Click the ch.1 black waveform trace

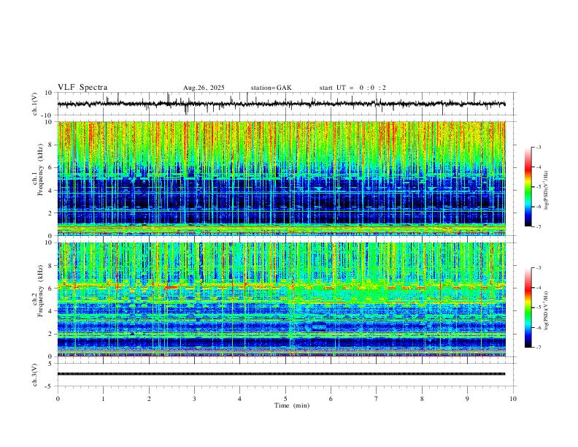(x=281, y=104)
